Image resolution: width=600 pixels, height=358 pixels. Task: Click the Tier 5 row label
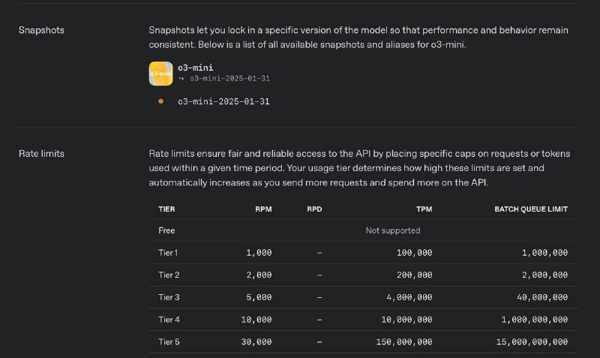coord(169,342)
